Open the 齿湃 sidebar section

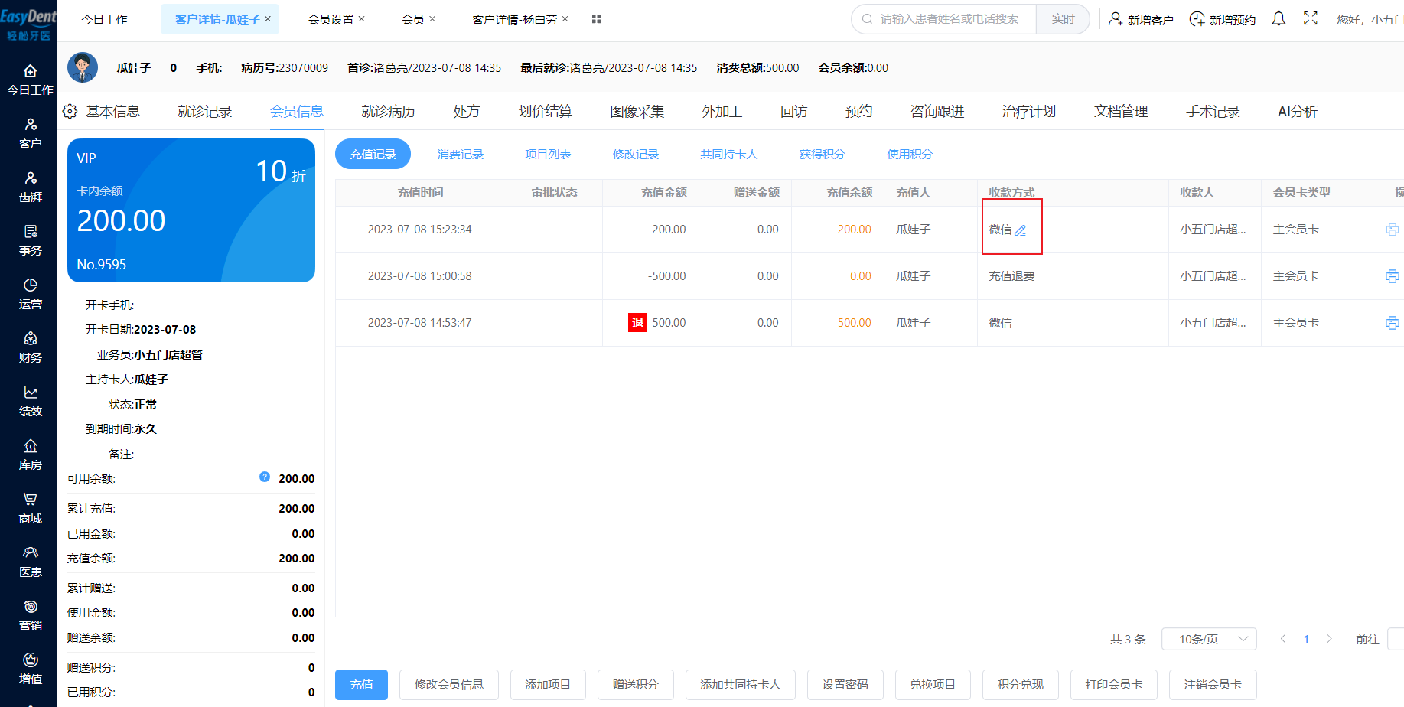[30, 187]
